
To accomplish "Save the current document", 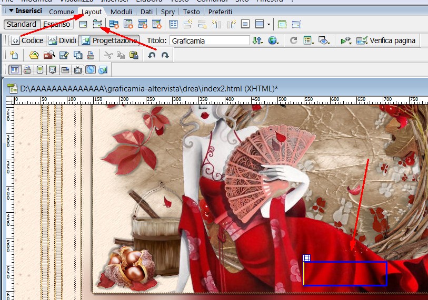I will pyautogui.click(x=64, y=55).
